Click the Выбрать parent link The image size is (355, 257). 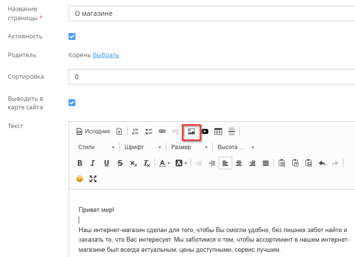pos(106,55)
